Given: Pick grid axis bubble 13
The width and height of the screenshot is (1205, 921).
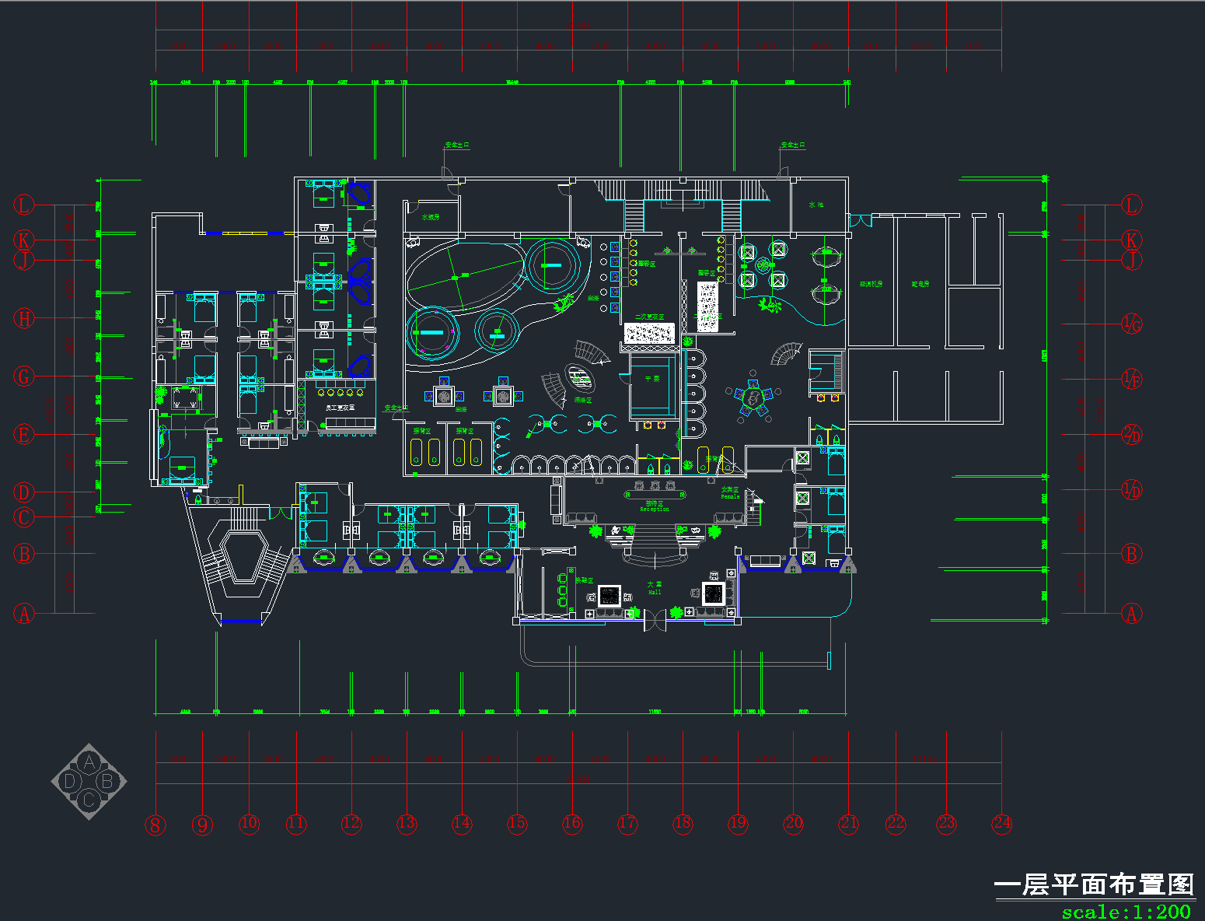Looking at the screenshot, I should pyautogui.click(x=407, y=823).
